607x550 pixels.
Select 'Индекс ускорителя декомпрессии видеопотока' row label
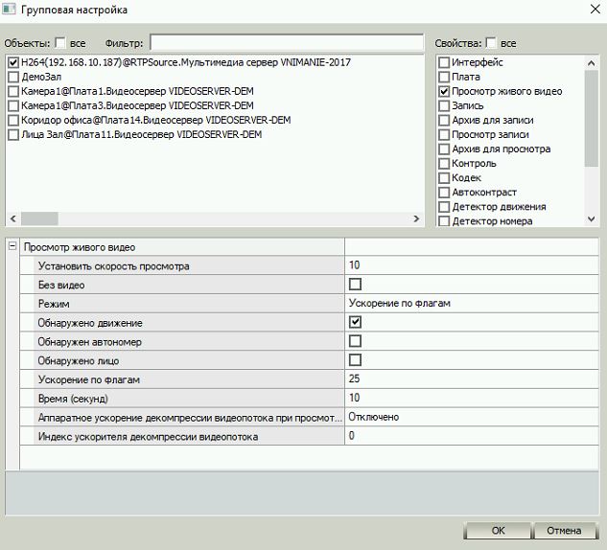[x=148, y=437]
